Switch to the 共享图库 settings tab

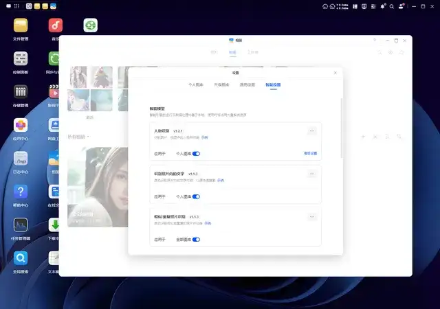(221, 84)
